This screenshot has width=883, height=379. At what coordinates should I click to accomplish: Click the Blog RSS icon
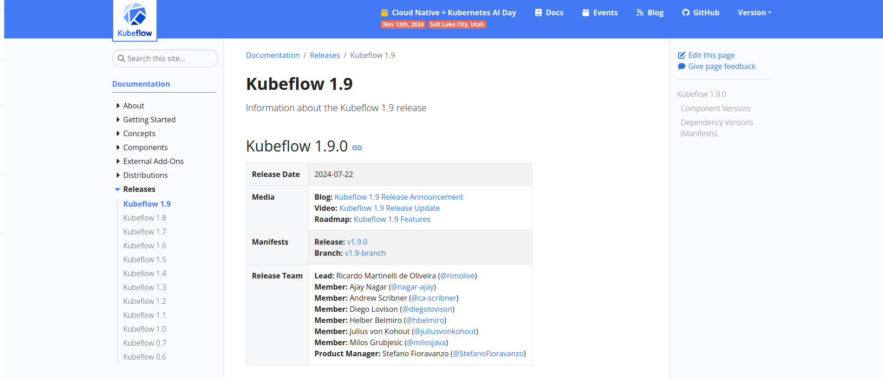click(640, 13)
